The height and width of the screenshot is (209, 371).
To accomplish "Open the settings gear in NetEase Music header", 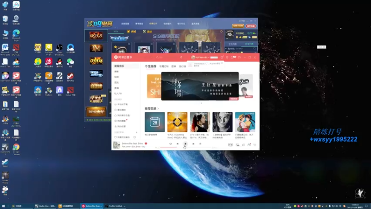I will pyautogui.click(x=227, y=57).
